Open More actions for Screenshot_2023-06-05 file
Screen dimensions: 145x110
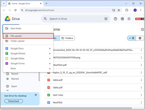click(141, 50)
